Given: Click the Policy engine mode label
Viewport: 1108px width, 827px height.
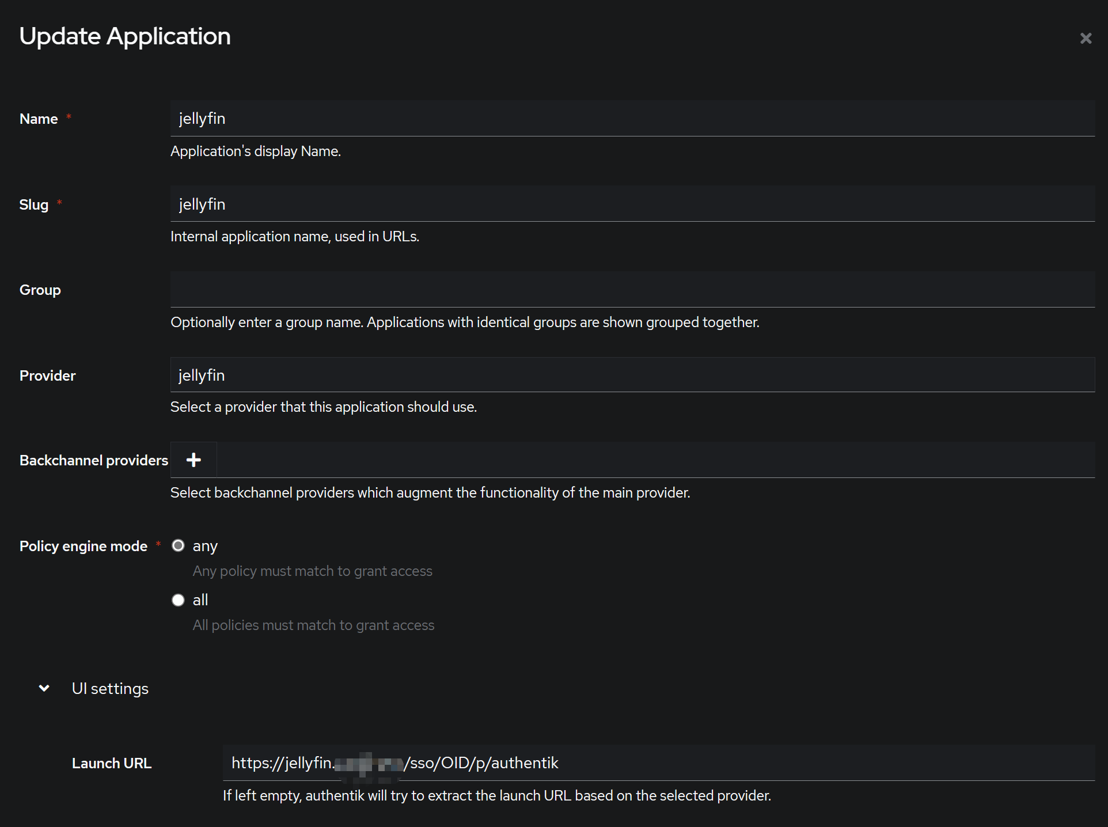Looking at the screenshot, I should coord(84,547).
